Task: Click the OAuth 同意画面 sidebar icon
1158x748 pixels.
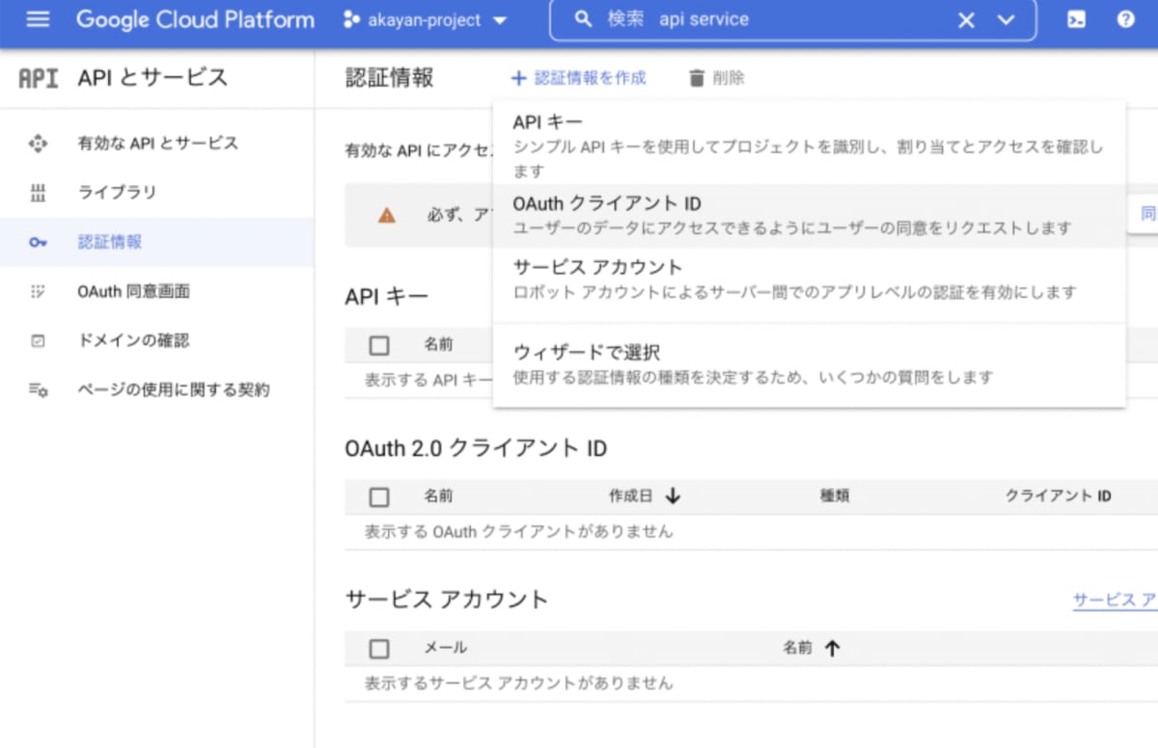Action: [38, 291]
